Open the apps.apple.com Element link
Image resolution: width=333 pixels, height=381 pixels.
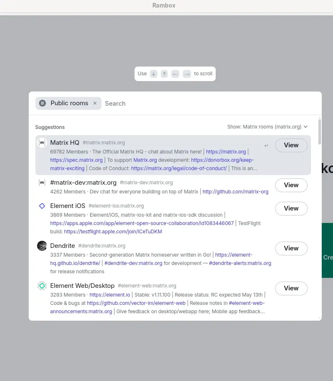pyautogui.click(x=142, y=223)
